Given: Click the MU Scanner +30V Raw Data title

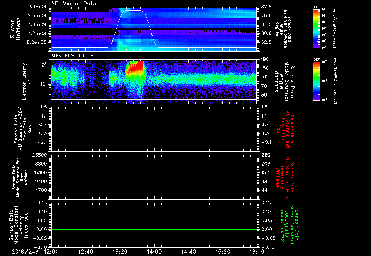Looking at the screenshot, I should (23, 129).
